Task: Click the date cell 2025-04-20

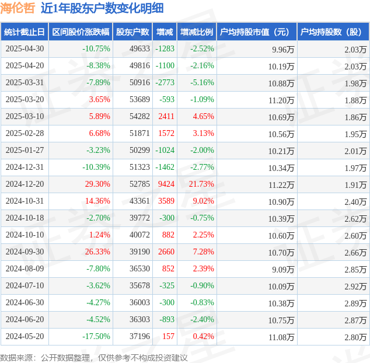Action: pos(25,65)
